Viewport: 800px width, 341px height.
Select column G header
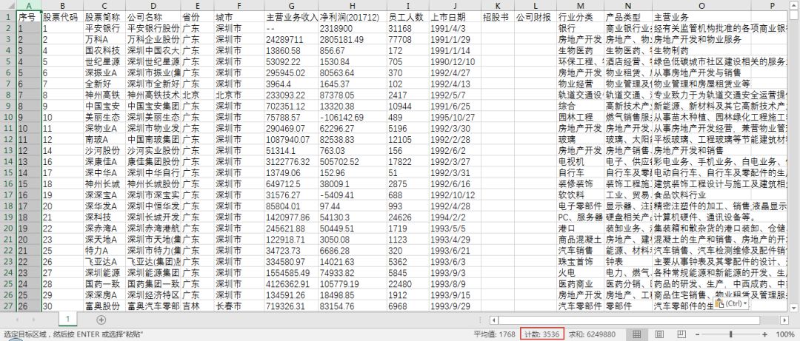click(291, 5)
